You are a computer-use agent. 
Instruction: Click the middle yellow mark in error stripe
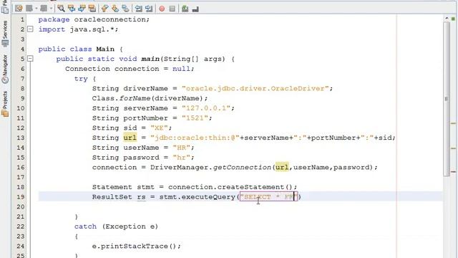tap(453, 148)
